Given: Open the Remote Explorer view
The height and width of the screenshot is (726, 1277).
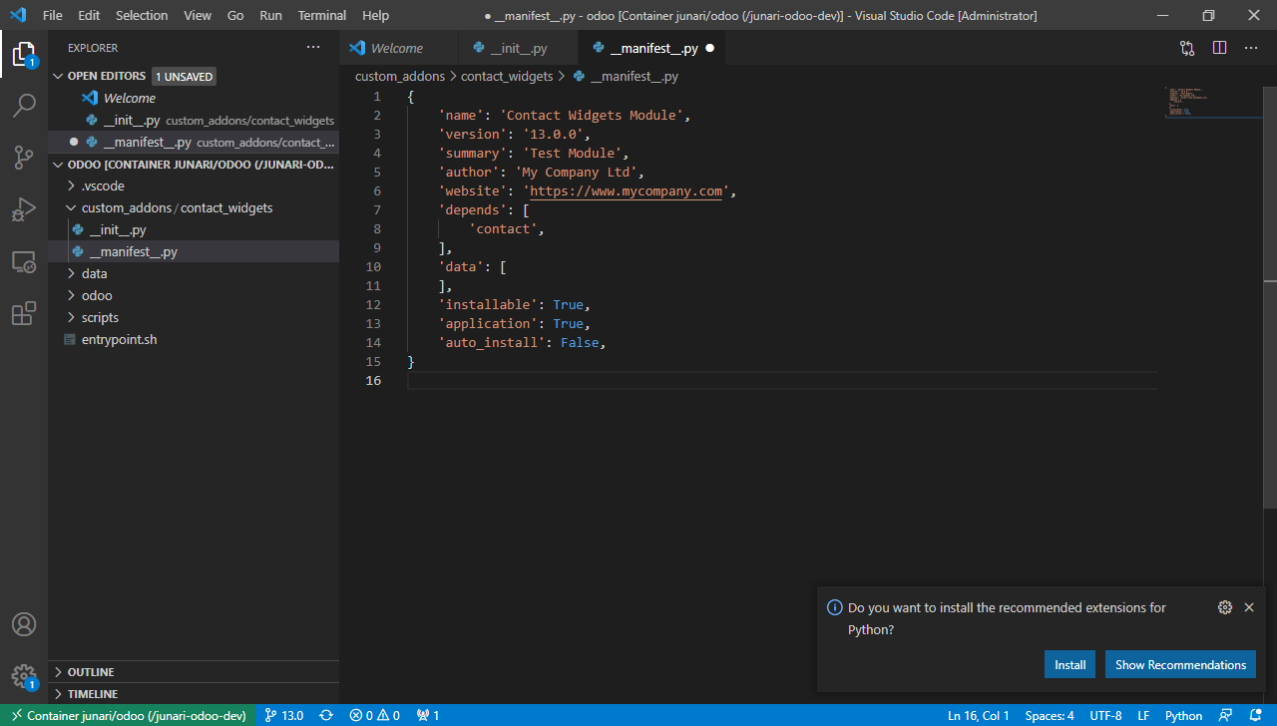Looking at the screenshot, I should click(24, 262).
